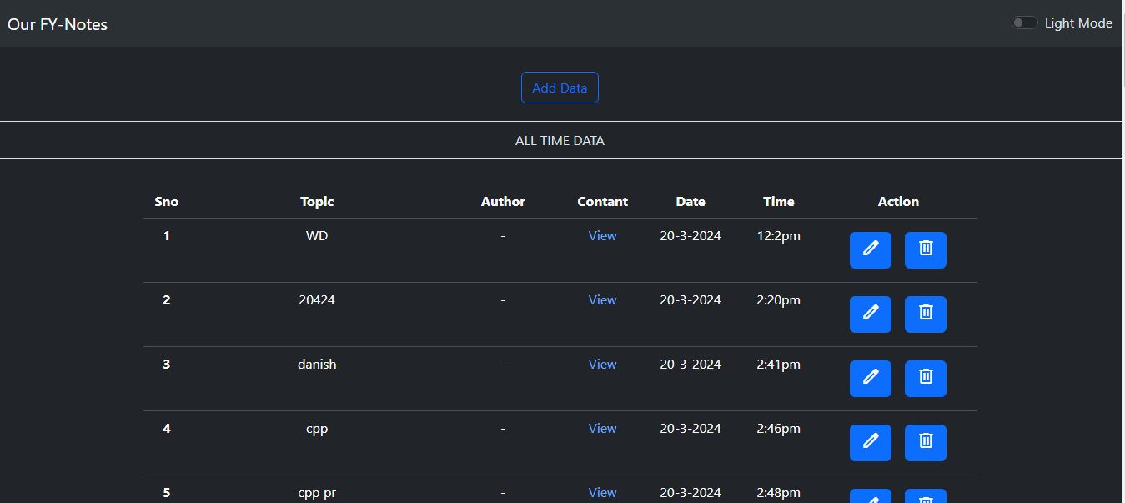The height and width of the screenshot is (503, 1125).
Task: Delete the cpp note entry
Action: coord(925,442)
